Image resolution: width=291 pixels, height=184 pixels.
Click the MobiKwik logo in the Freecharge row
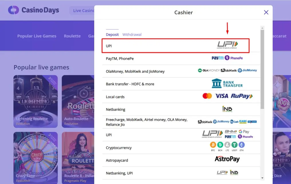tap(205, 122)
